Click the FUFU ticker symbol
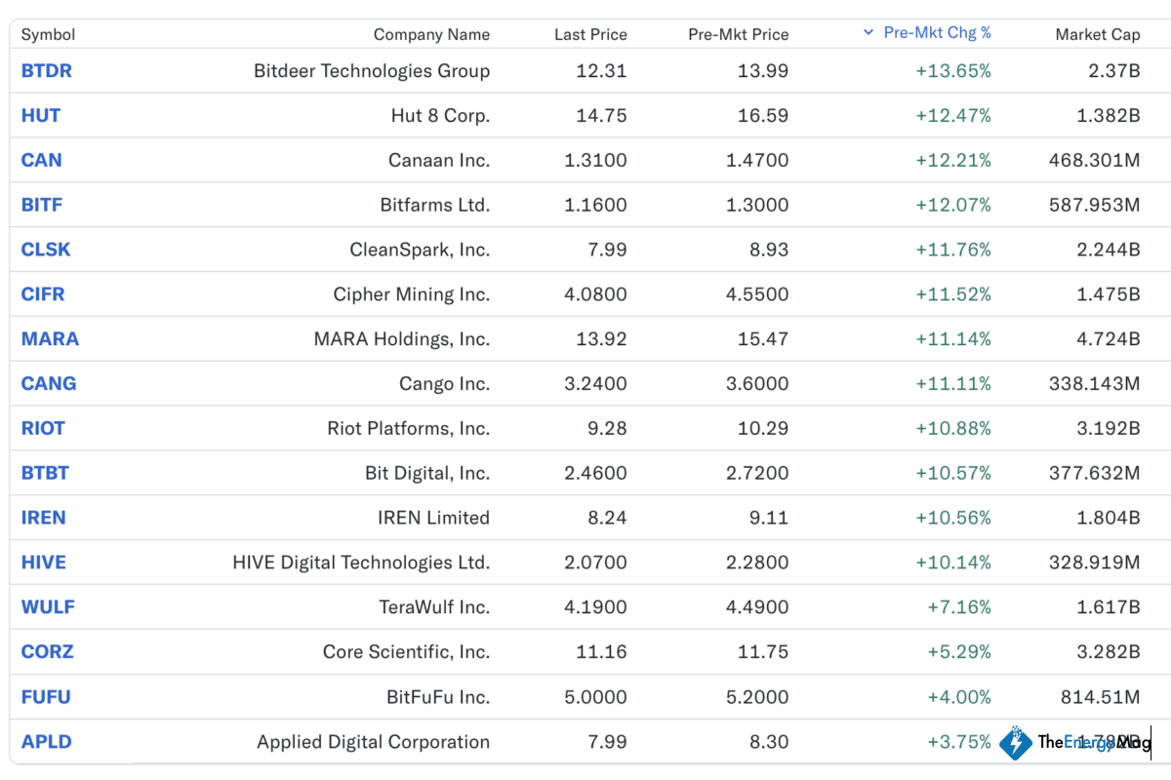 pos(46,697)
